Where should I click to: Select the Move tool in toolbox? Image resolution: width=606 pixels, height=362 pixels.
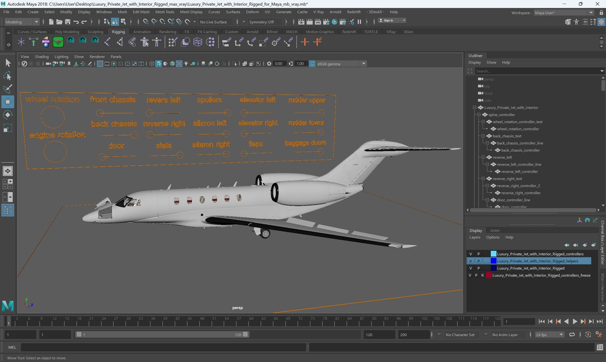click(7, 102)
